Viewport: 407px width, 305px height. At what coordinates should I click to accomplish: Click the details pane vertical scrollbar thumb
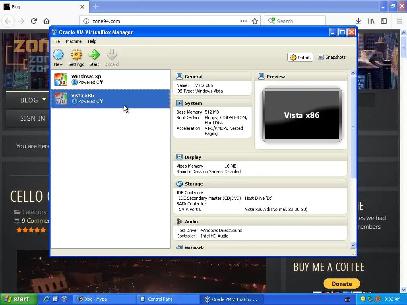pos(353,127)
